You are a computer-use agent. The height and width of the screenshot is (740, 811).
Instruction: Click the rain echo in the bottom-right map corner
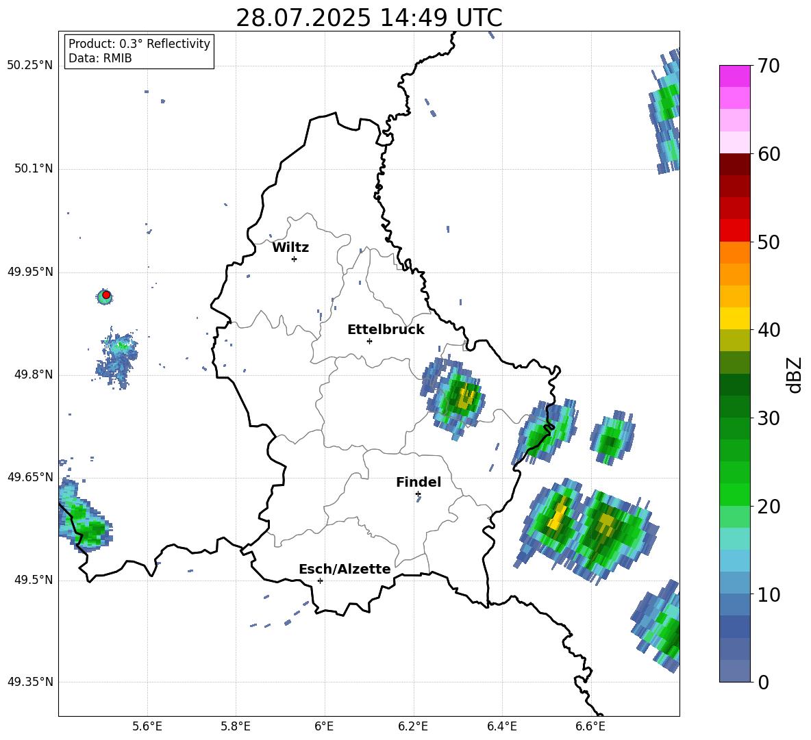click(657, 626)
